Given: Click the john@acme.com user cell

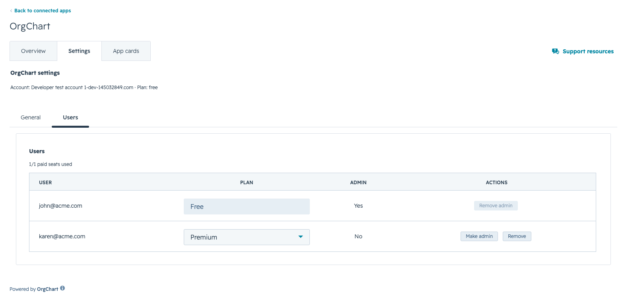Looking at the screenshot, I should click(x=60, y=206).
